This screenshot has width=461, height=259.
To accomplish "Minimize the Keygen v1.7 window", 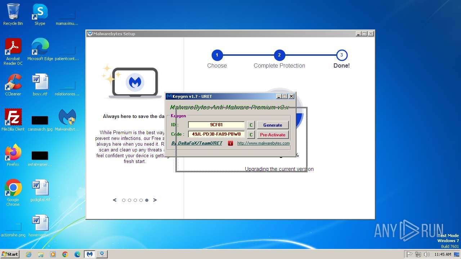I will (279, 96).
